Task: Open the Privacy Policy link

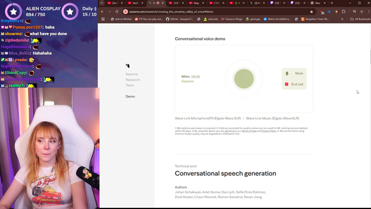Action: (x=269, y=131)
